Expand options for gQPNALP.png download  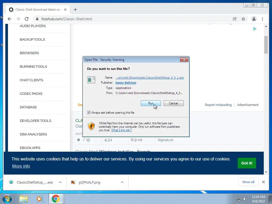(122, 182)
